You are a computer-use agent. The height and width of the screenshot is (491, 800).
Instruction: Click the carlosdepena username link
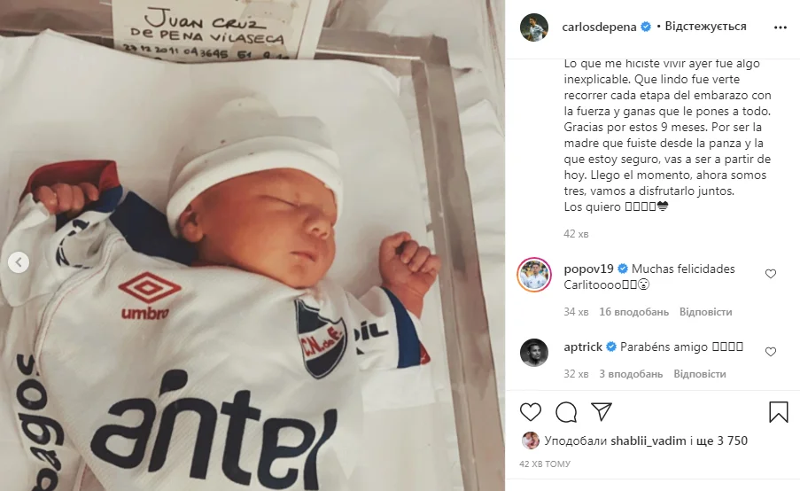pos(599,27)
